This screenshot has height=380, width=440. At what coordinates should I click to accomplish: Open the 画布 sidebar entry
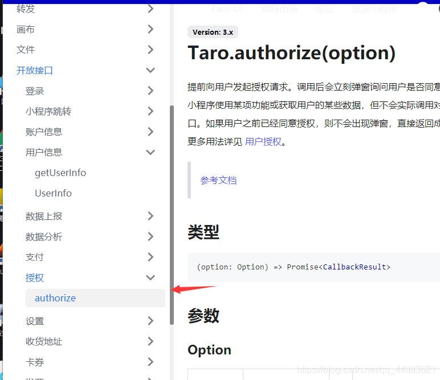point(25,30)
